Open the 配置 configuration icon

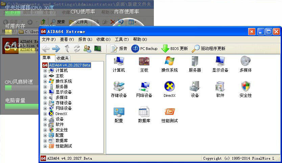(119, 115)
